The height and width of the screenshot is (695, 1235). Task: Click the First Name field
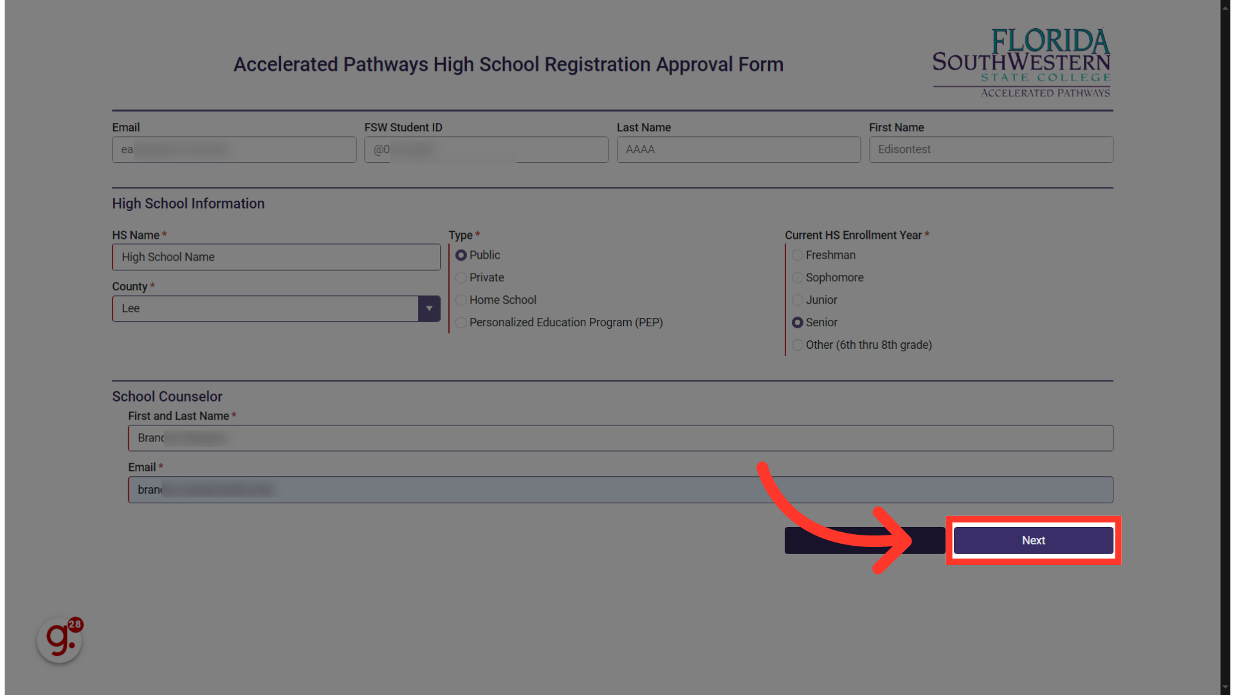click(x=991, y=149)
